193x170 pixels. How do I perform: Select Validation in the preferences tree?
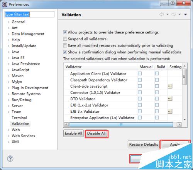pyautogui.click(x=20, y=124)
